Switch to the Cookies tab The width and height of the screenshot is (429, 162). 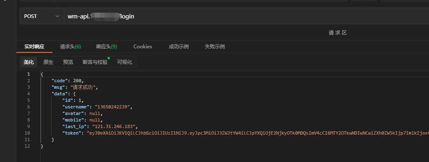143,47
